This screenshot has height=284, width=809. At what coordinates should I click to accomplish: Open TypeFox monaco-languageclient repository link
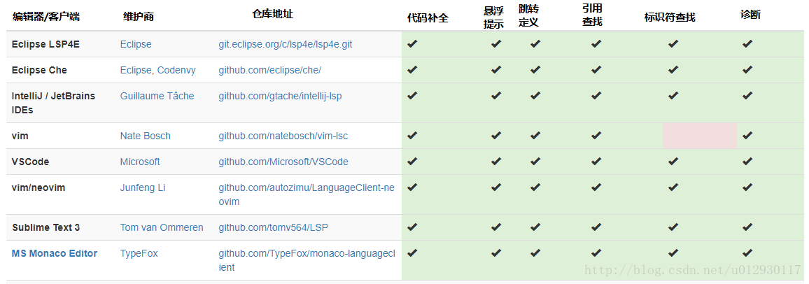pyautogui.click(x=307, y=261)
